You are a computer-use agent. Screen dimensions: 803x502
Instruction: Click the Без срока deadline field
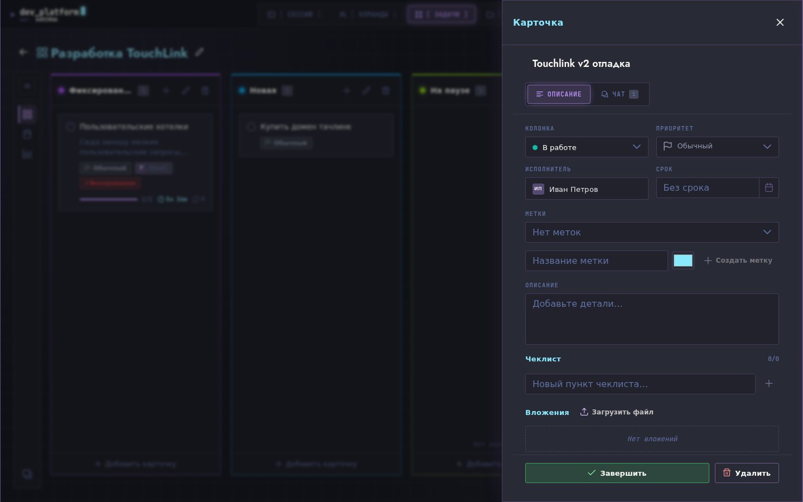point(707,188)
